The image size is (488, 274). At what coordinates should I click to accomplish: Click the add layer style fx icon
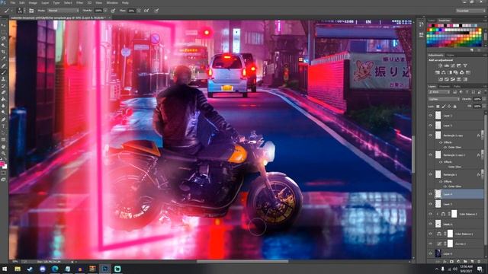tap(445, 262)
